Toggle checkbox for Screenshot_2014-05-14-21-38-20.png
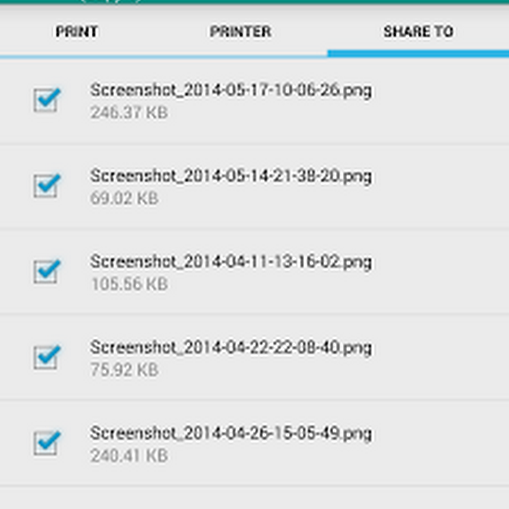This screenshot has width=509, height=509. pos(46,186)
